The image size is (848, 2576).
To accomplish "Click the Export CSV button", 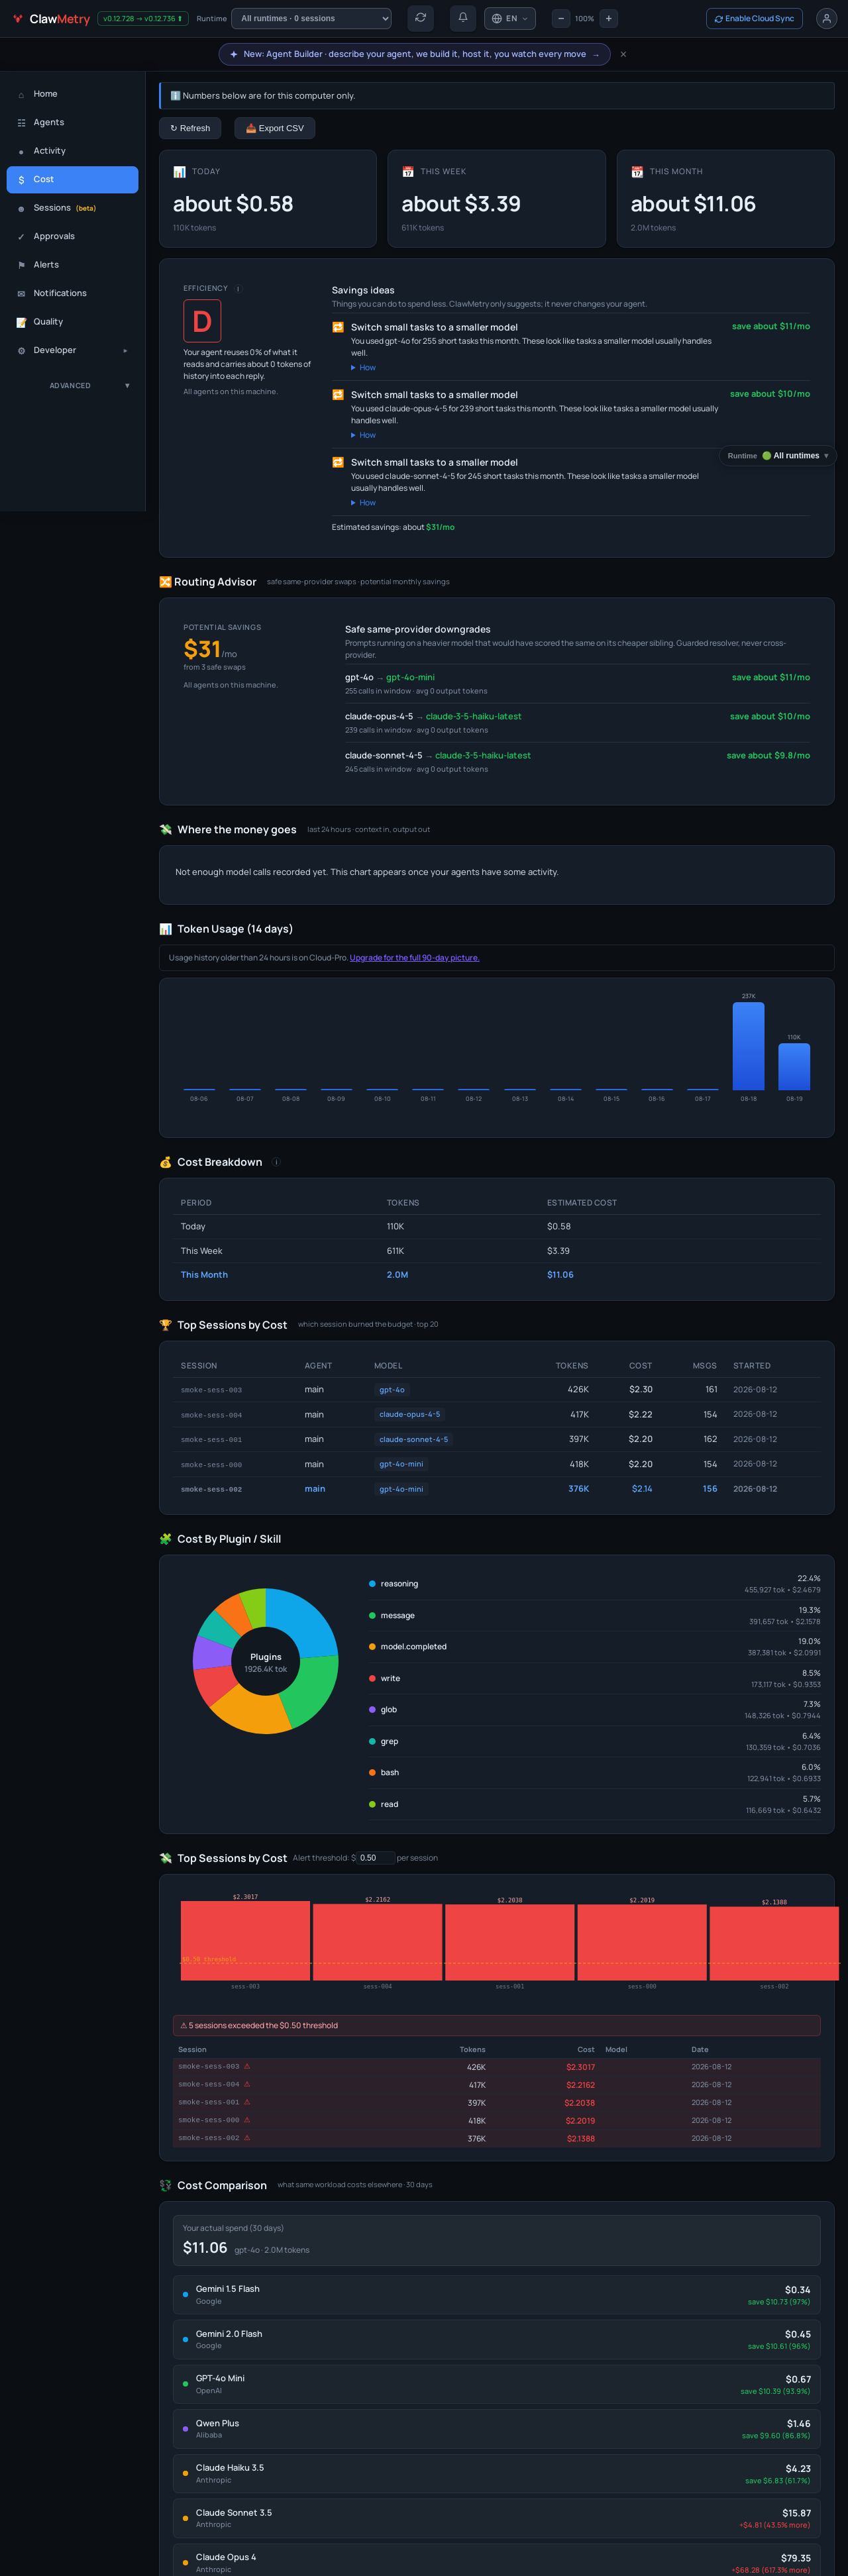I will [x=274, y=128].
